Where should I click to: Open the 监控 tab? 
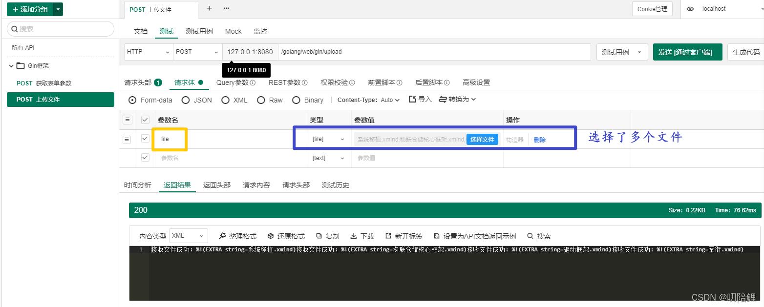click(261, 31)
